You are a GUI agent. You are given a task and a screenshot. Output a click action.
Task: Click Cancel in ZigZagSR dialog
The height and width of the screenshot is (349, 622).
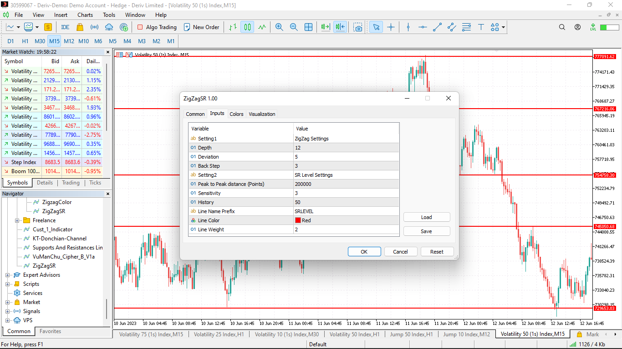(401, 252)
